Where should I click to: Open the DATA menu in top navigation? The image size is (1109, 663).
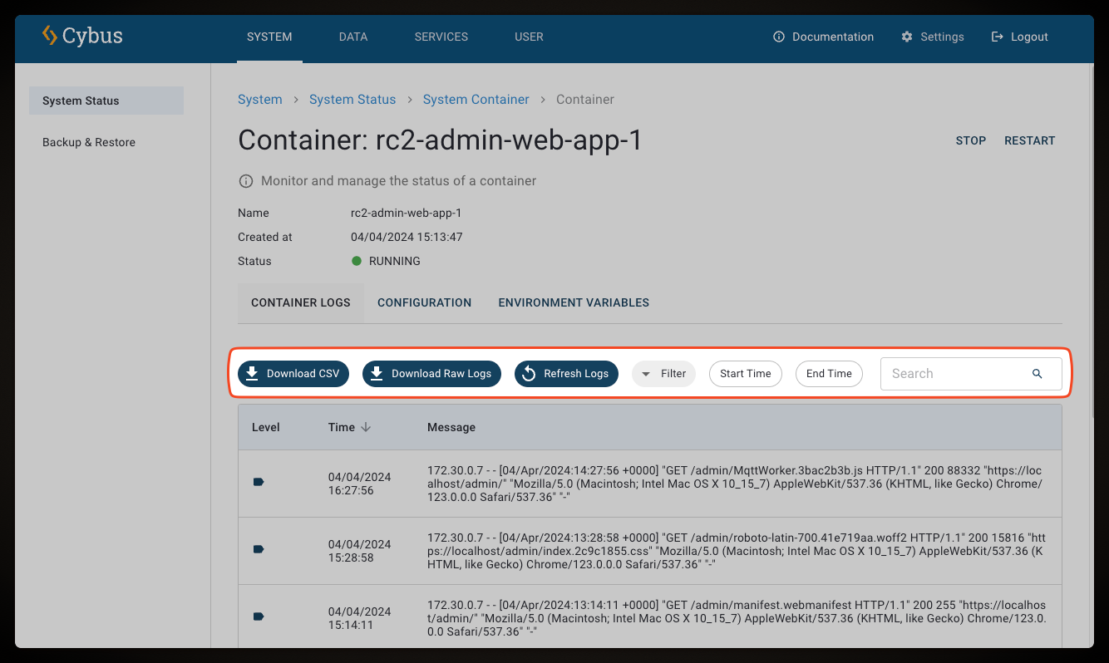tap(353, 37)
